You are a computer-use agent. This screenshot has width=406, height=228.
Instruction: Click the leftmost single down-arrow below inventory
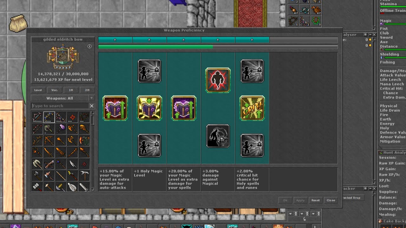tap(291, 214)
